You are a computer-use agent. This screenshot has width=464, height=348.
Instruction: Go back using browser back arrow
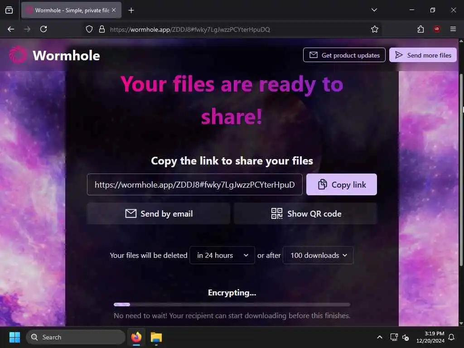11,29
